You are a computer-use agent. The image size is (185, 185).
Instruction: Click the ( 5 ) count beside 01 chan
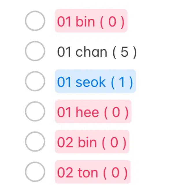tap(124, 52)
